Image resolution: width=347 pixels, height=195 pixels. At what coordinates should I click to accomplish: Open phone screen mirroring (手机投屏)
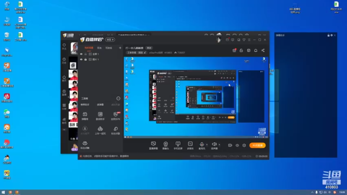[x=178, y=146]
